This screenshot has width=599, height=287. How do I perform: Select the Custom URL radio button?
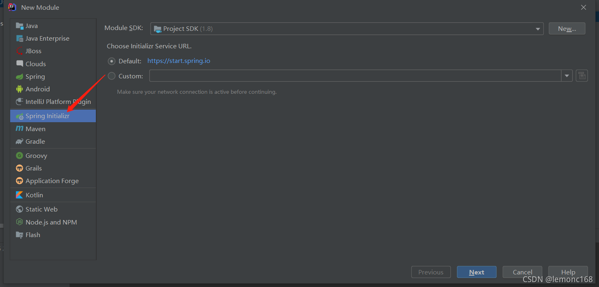point(112,76)
